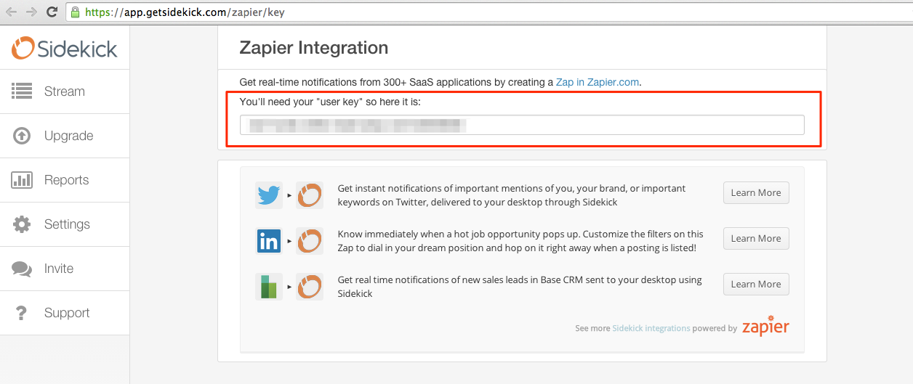Go back with the browser back arrow
Screen dimensions: 913x384
pyautogui.click(x=11, y=12)
